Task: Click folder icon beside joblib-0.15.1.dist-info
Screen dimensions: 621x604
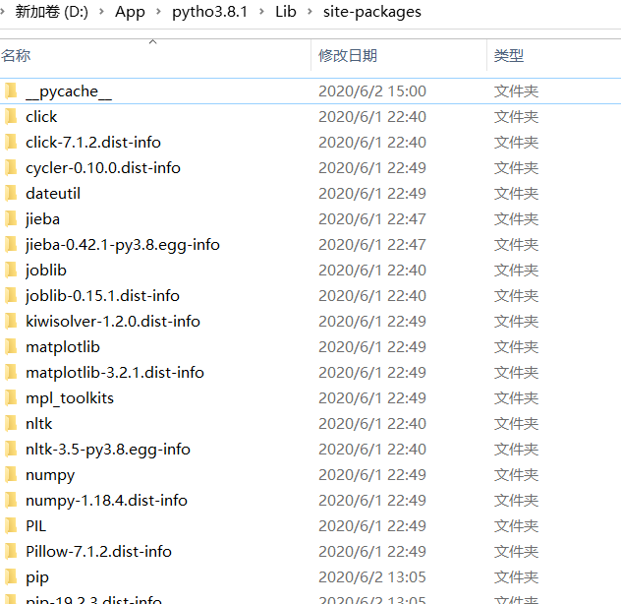Action: click(11, 296)
